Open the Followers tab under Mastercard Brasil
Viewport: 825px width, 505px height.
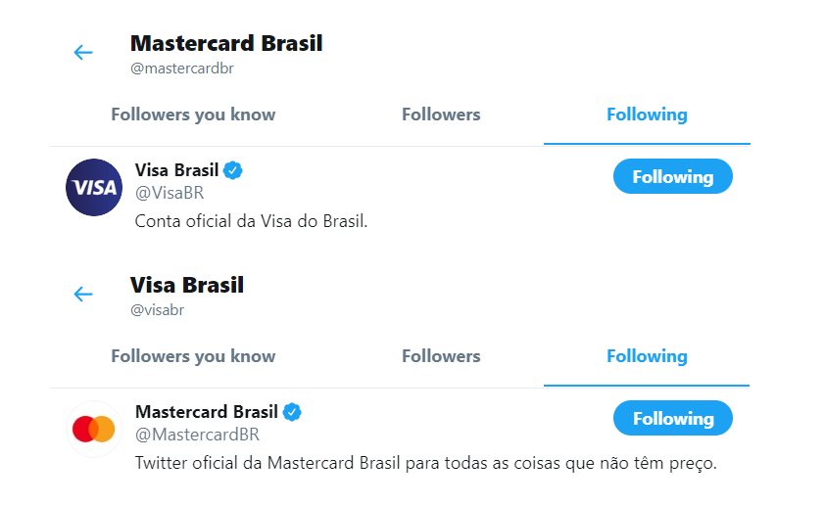pyautogui.click(x=441, y=115)
